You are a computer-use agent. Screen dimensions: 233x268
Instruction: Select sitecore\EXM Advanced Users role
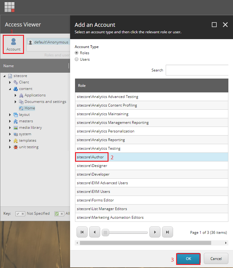(x=152, y=183)
